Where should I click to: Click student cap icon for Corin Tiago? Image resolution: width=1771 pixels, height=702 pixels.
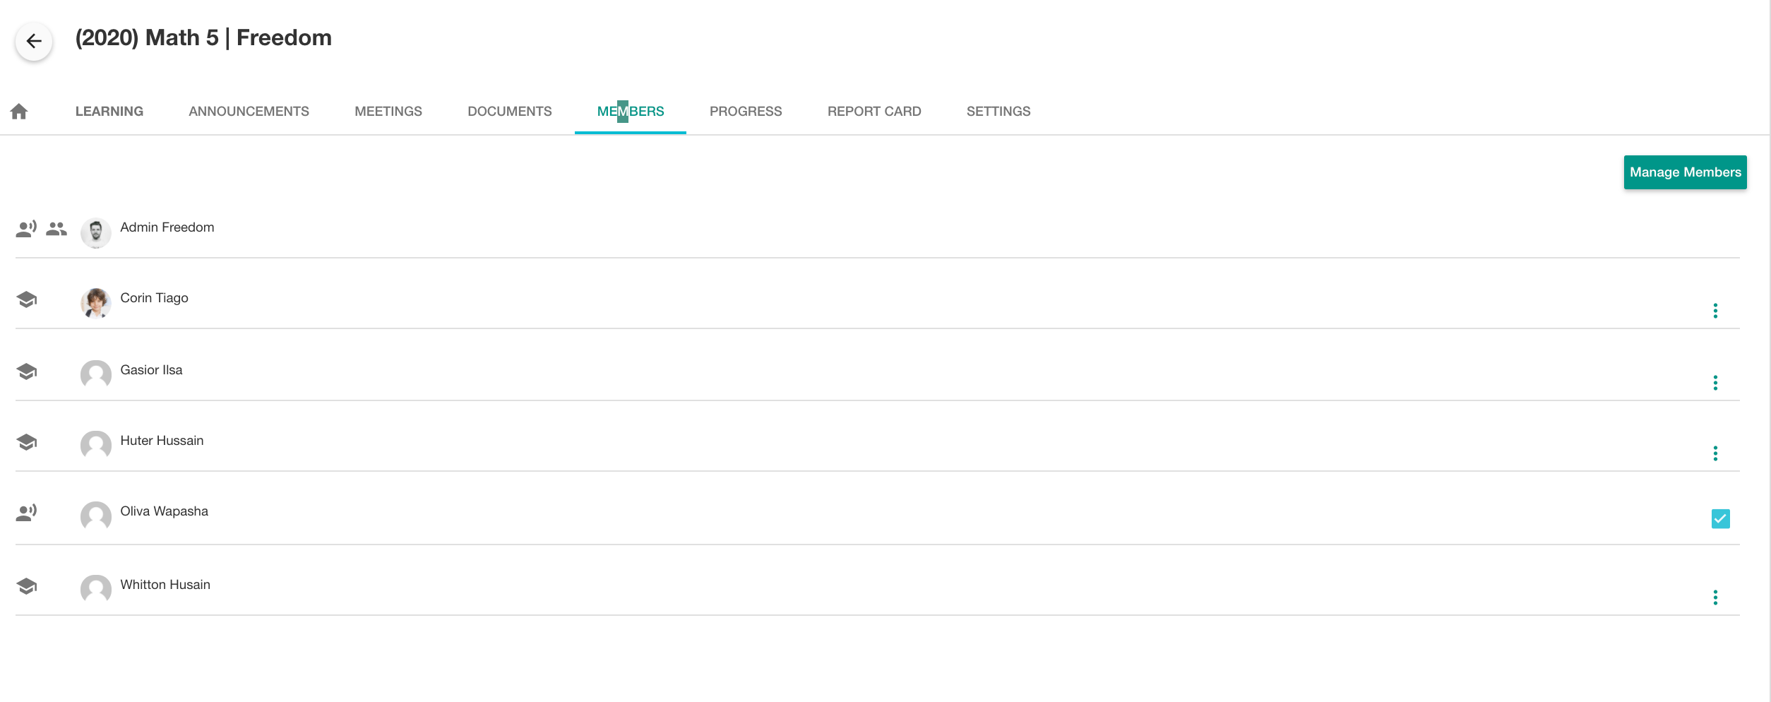pos(26,299)
